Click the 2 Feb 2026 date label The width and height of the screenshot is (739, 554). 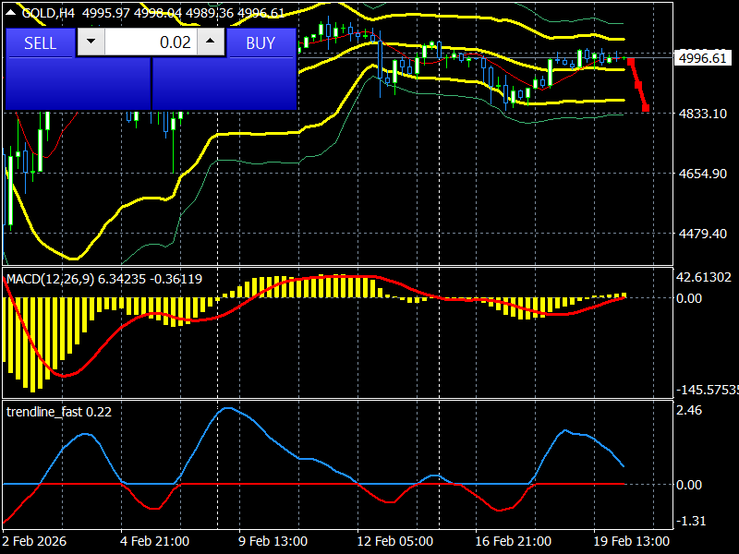pos(34,541)
